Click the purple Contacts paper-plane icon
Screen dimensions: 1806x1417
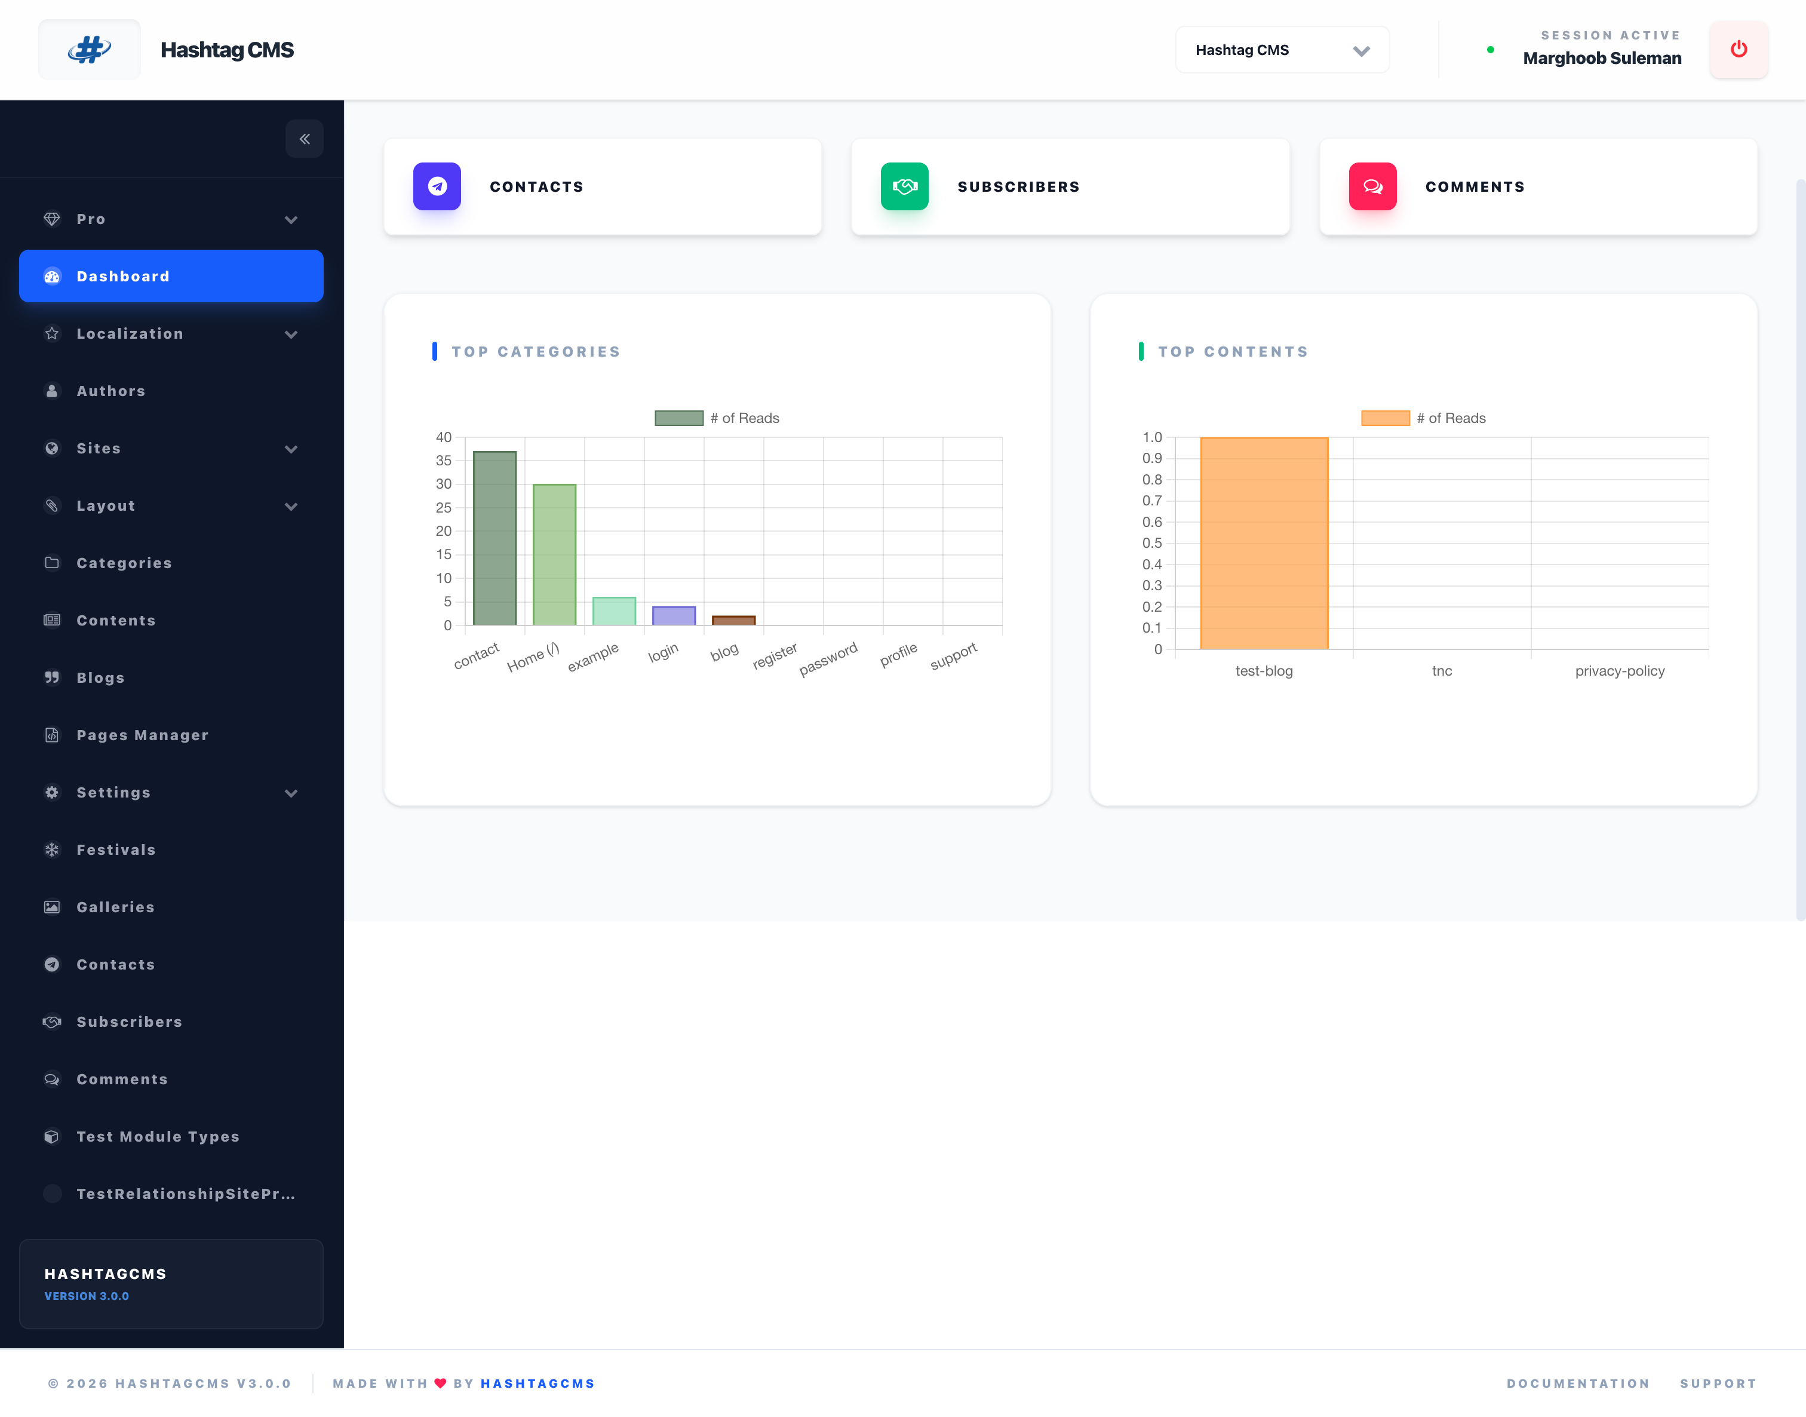pyautogui.click(x=437, y=186)
